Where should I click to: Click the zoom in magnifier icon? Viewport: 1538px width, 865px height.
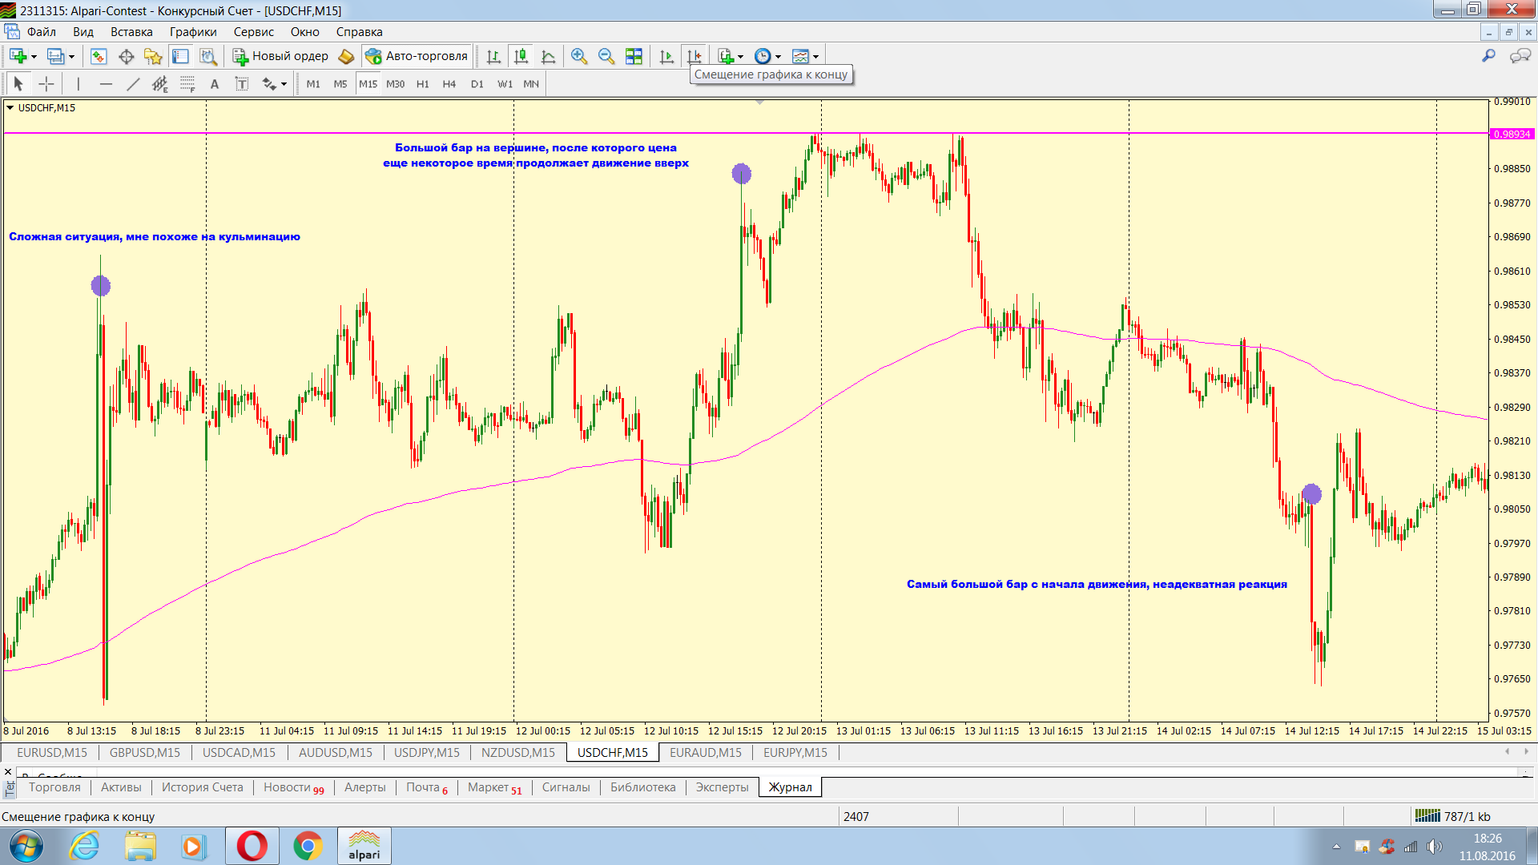point(578,56)
